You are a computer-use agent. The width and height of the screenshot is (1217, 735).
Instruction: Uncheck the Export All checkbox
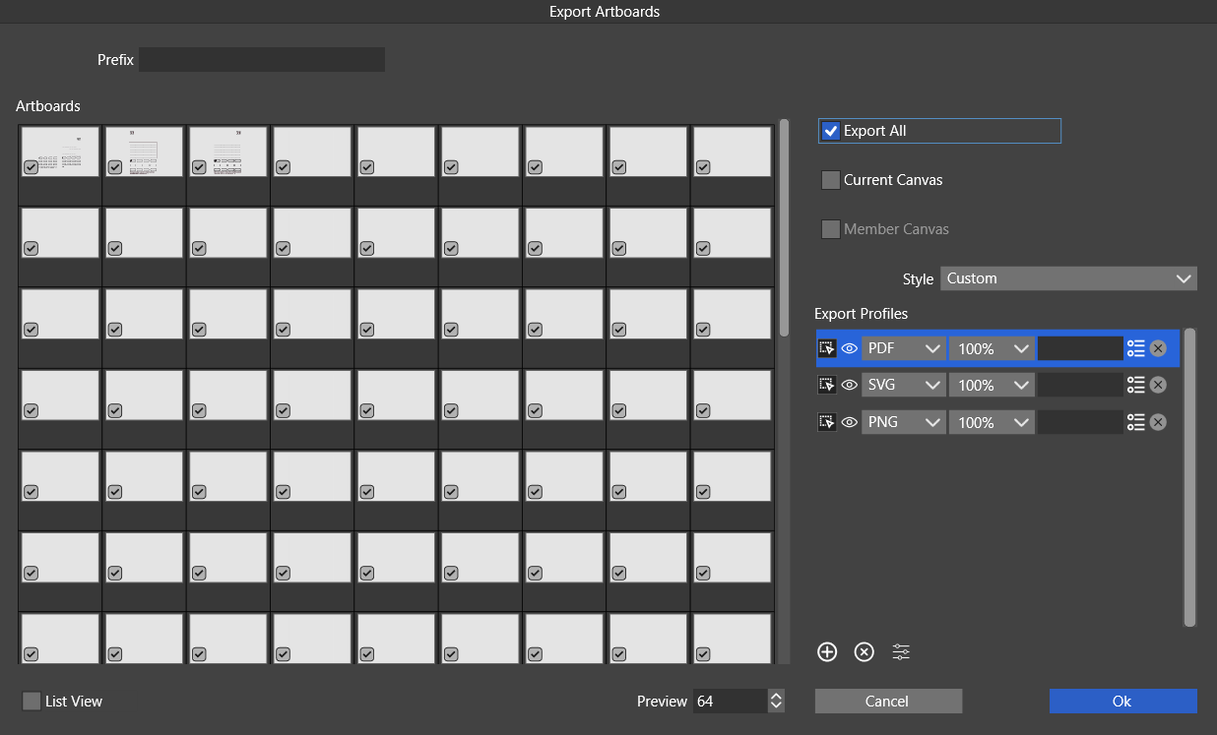[831, 131]
